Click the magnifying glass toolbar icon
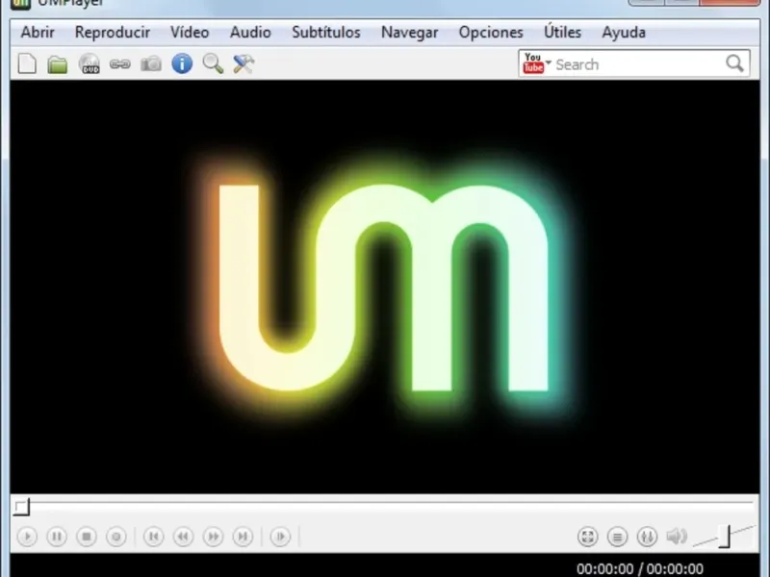 pyautogui.click(x=213, y=63)
